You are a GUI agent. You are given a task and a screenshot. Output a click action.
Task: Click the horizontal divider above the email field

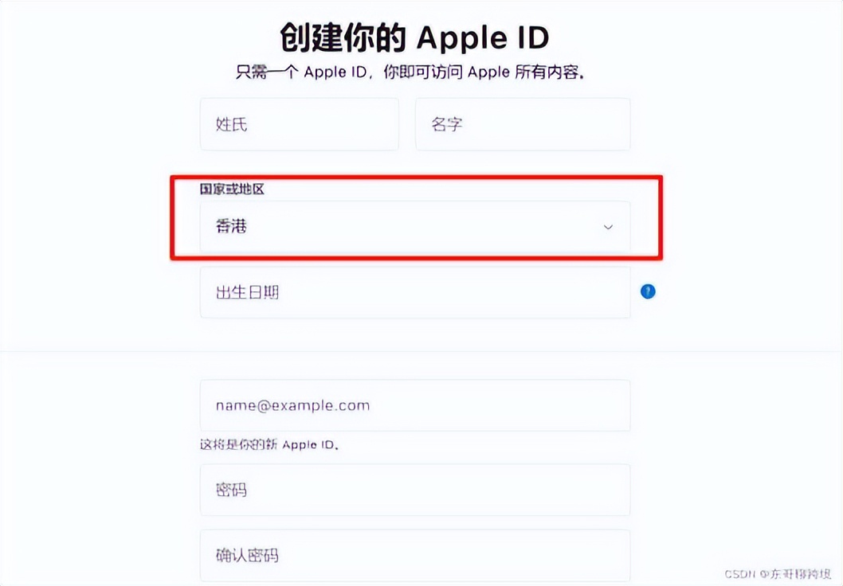point(421,351)
